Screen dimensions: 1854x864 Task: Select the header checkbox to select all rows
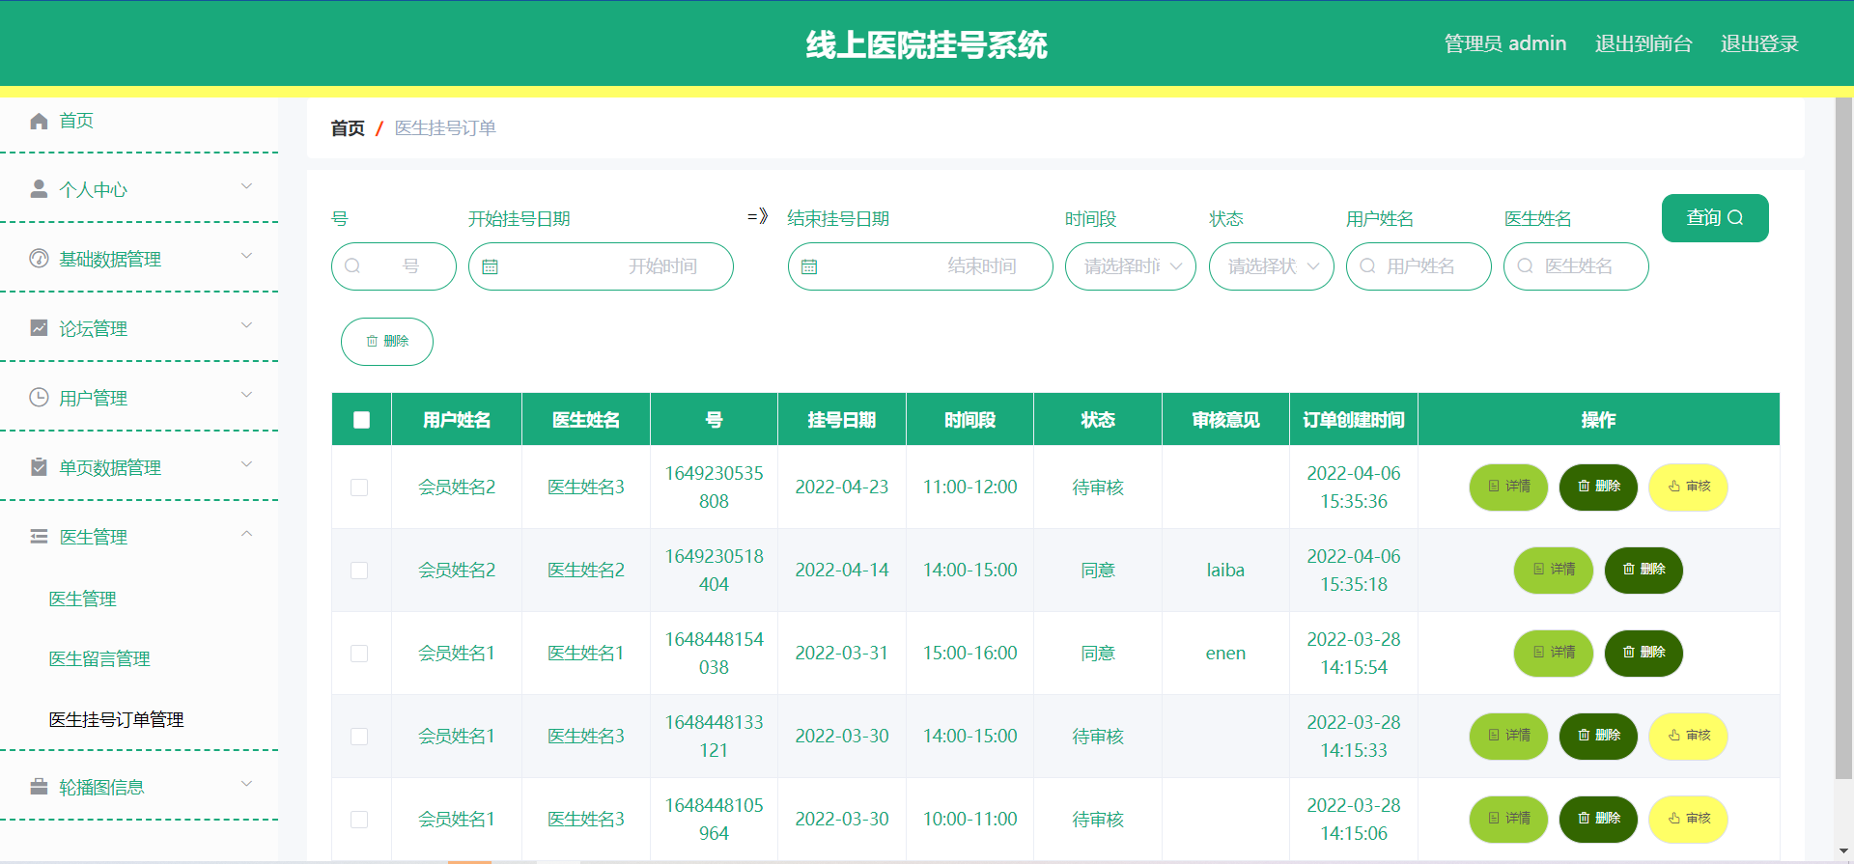362,420
